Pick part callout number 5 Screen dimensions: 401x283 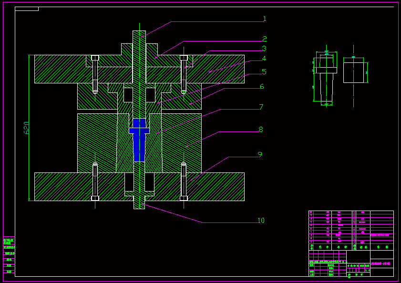264,72
